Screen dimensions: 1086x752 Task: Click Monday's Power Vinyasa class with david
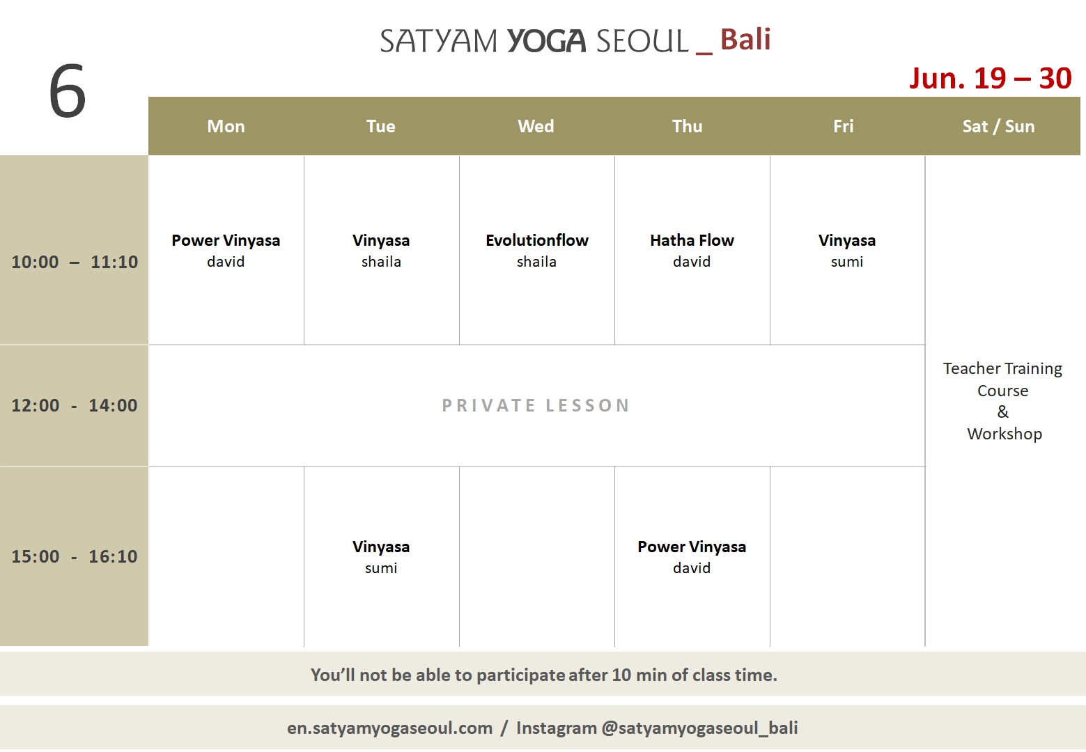226,250
